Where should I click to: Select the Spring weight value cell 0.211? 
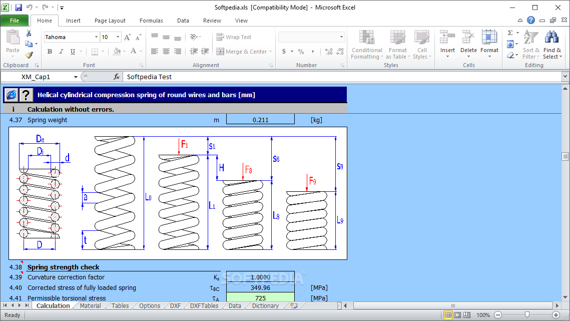(260, 120)
